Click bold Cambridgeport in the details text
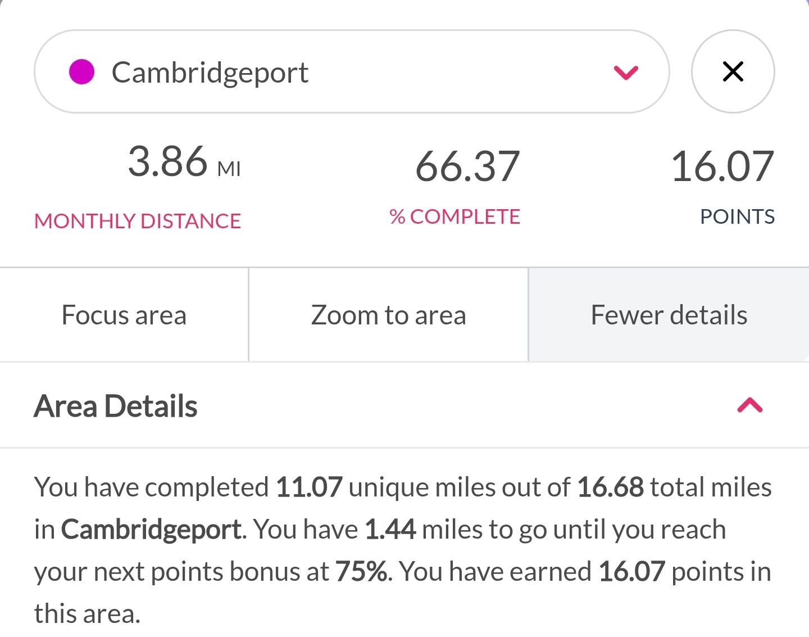809x637 pixels. (x=151, y=529)
